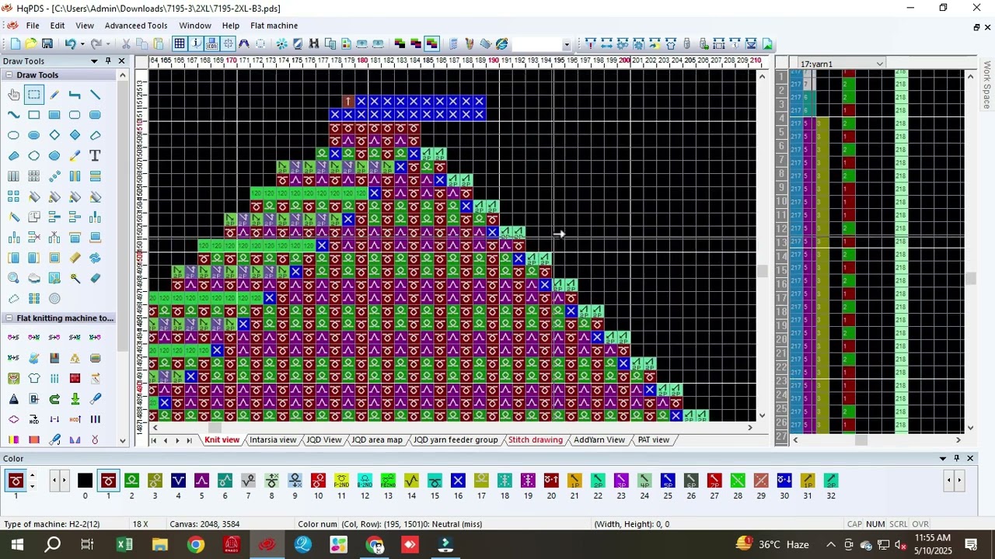The width and height of the screenshot is (995, 559).
Task: Click the blue arch 'A' toolbar icon
Action: 244,44
